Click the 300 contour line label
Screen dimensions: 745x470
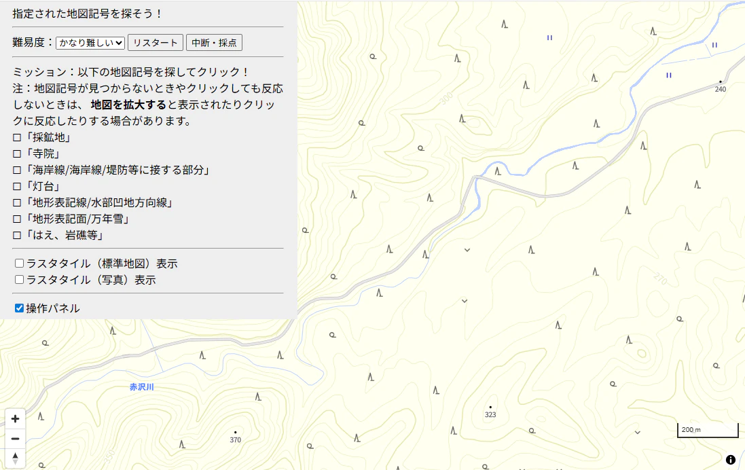tap(446, 98)
